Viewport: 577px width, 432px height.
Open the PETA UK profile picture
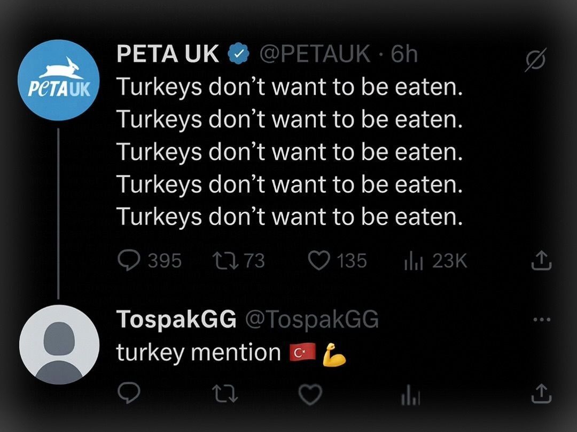click(59, 80)
